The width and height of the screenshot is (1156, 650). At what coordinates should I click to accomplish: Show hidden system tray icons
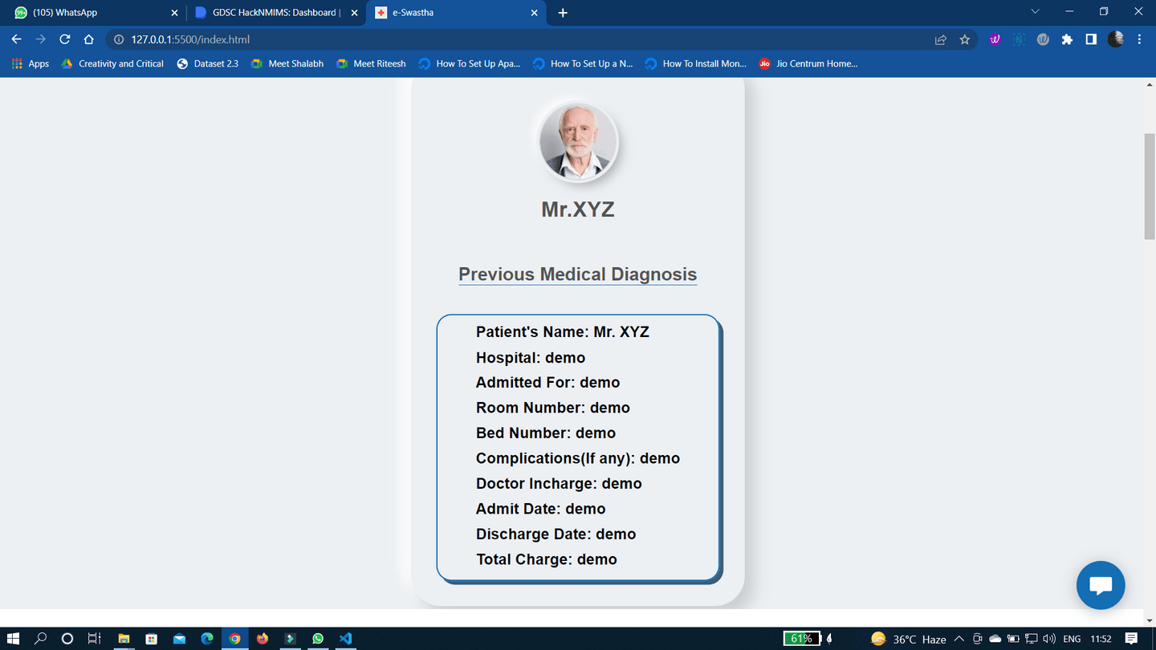point(959,639)
